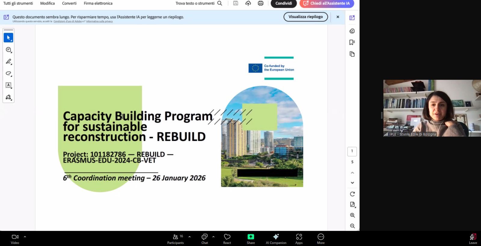Open the Zoom Chat panel

[204, 239]
